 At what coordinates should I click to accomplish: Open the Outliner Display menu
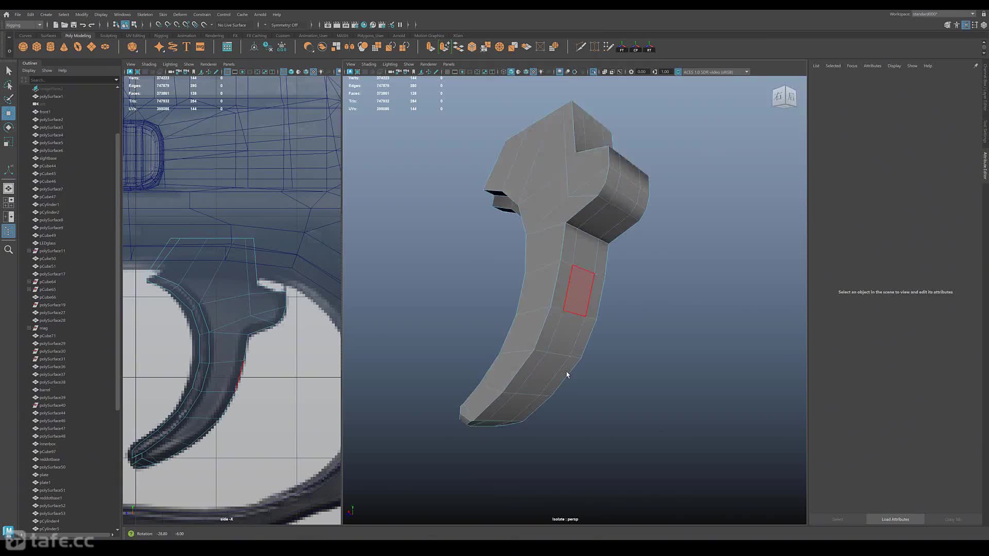pyautogui.click(x=29, y=71)
